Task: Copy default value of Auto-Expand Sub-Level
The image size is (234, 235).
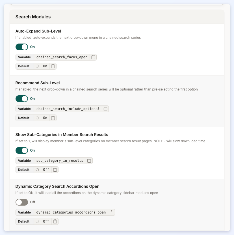Action: tap(53, 66)
